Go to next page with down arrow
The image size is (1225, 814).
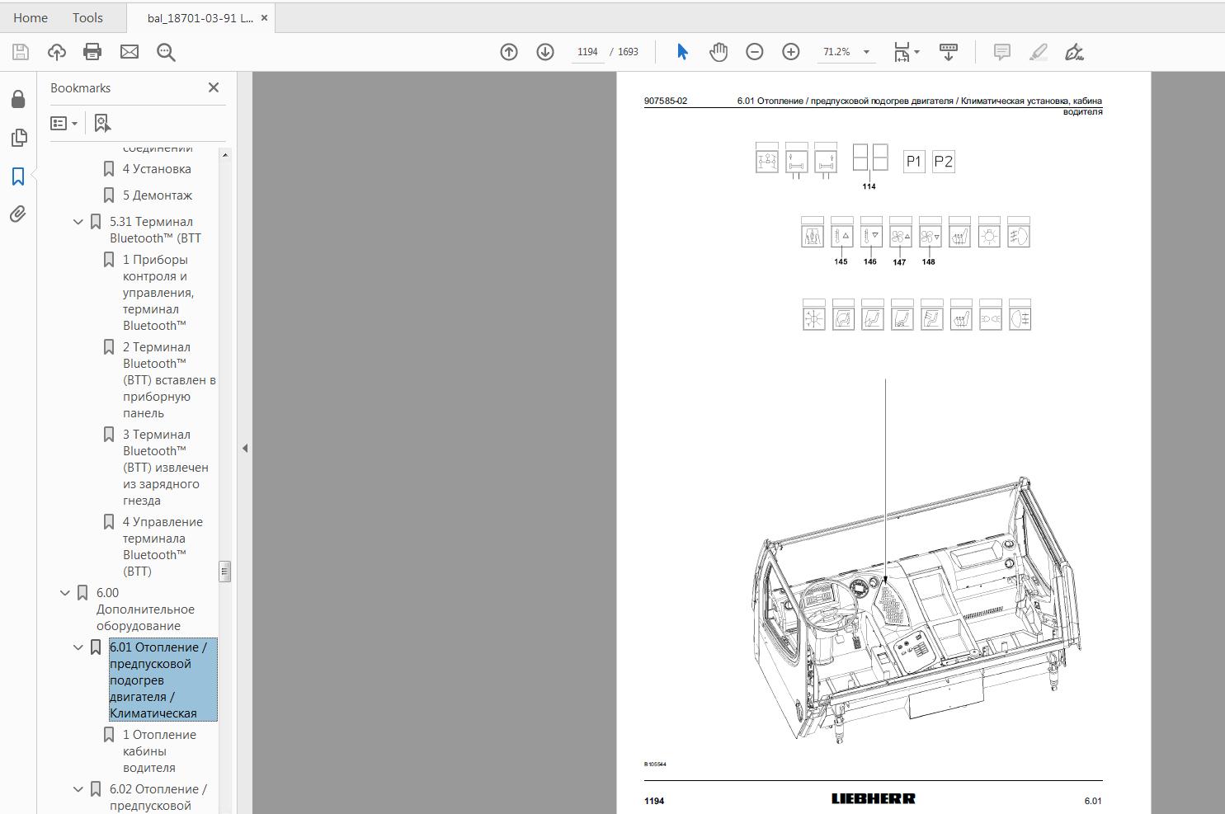(545, 52)
